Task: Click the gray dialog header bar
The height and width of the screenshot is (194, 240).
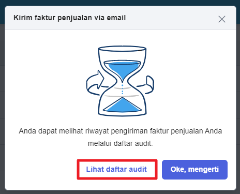Action: [121, 18]
